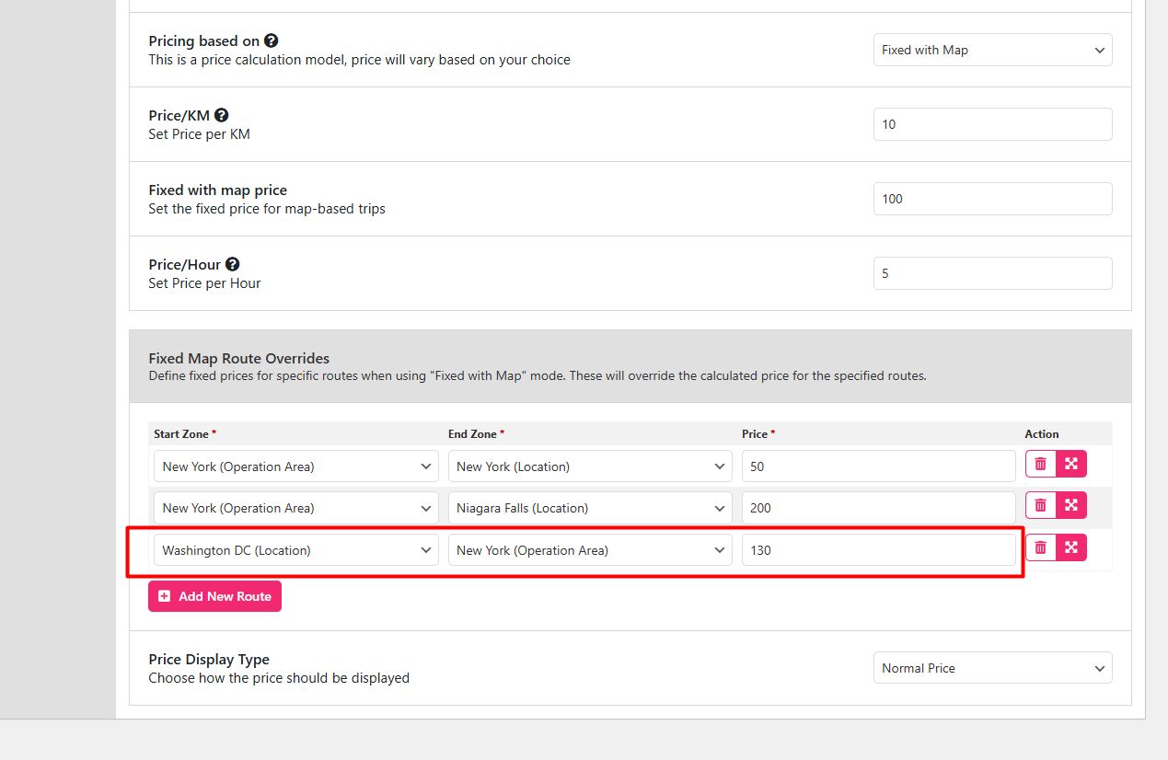This screenshot has height=760, width=1168.
Task: Open the first row's end zone dropdown
Action: coord(590,466)
